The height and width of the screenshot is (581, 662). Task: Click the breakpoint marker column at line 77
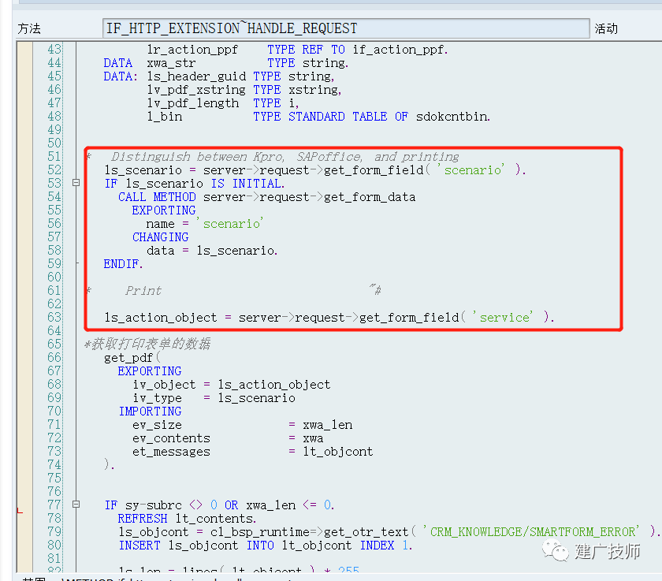click(x=24, y=505)
